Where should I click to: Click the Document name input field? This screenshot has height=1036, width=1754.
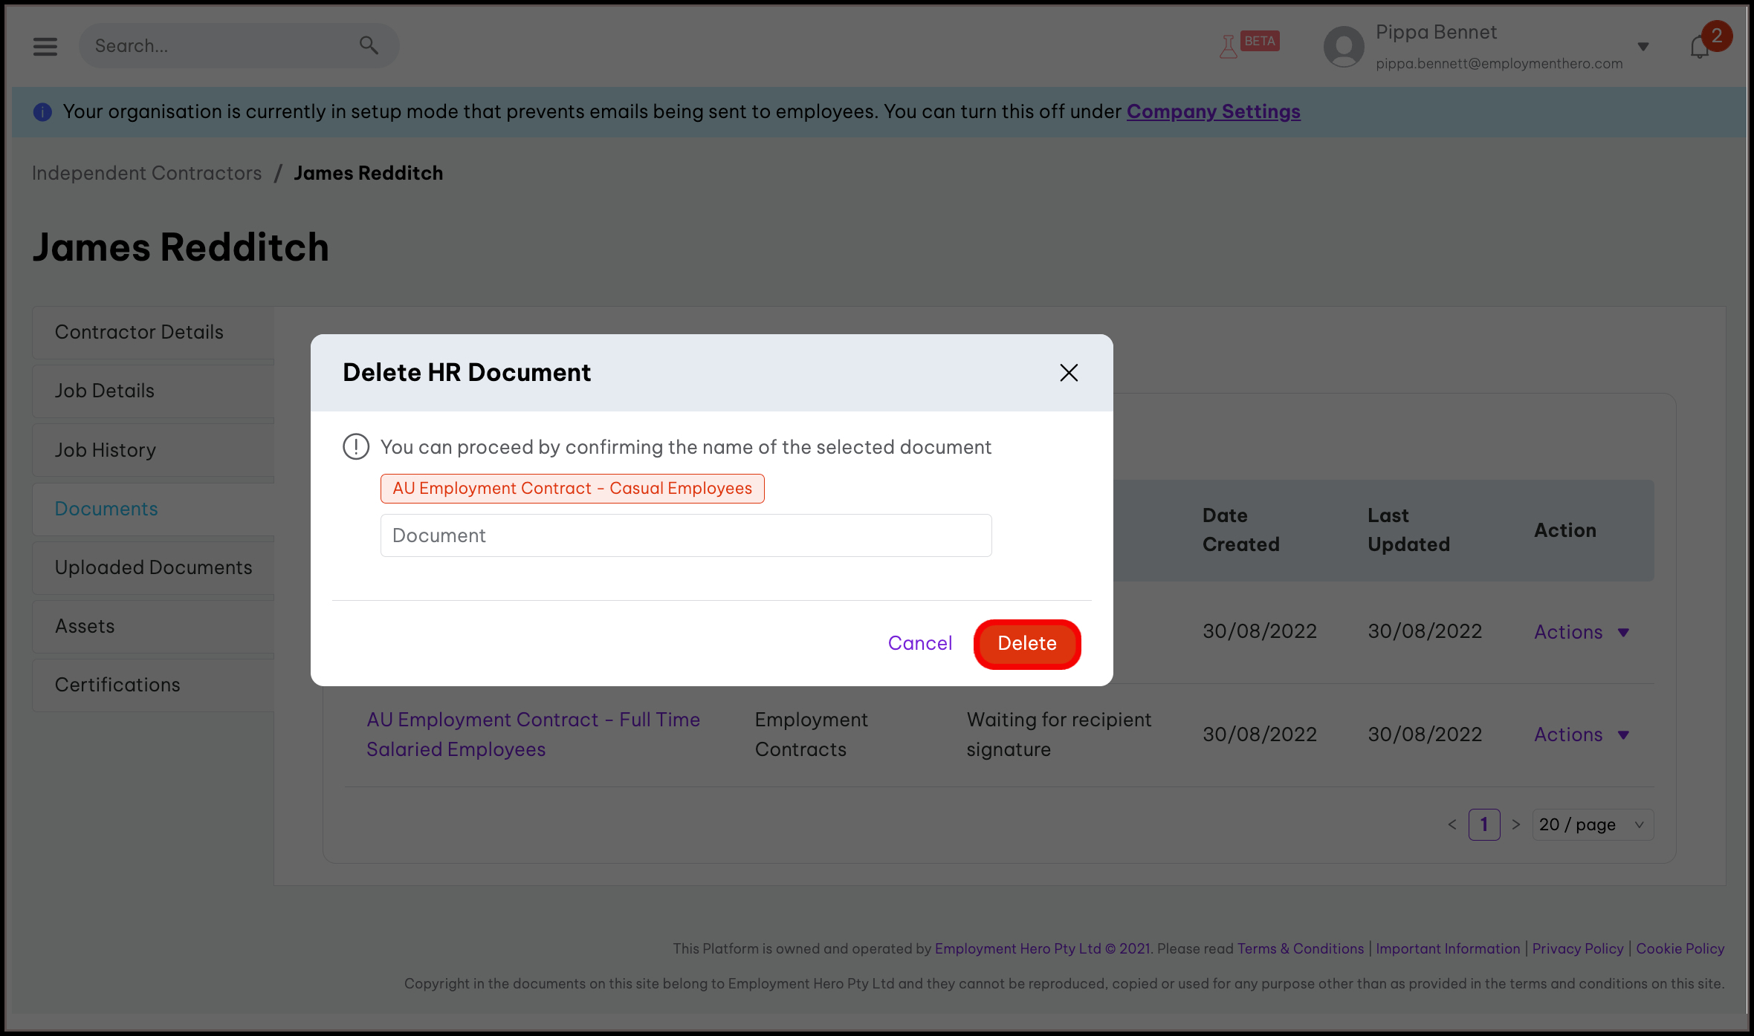click(x=685, y=535)
